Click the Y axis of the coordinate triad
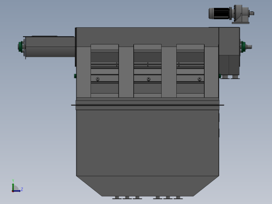 coord(13,186)
